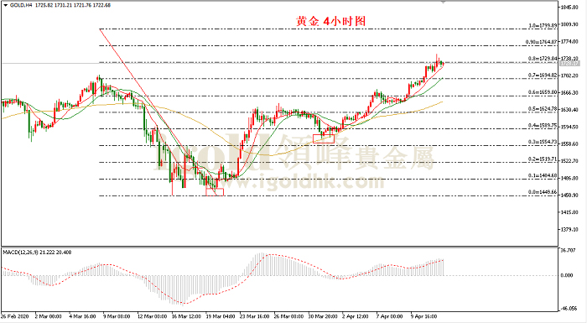Click Fibonacci label 0.5=1624.78
Screen dimensions: 587x323
click(543, 109)
